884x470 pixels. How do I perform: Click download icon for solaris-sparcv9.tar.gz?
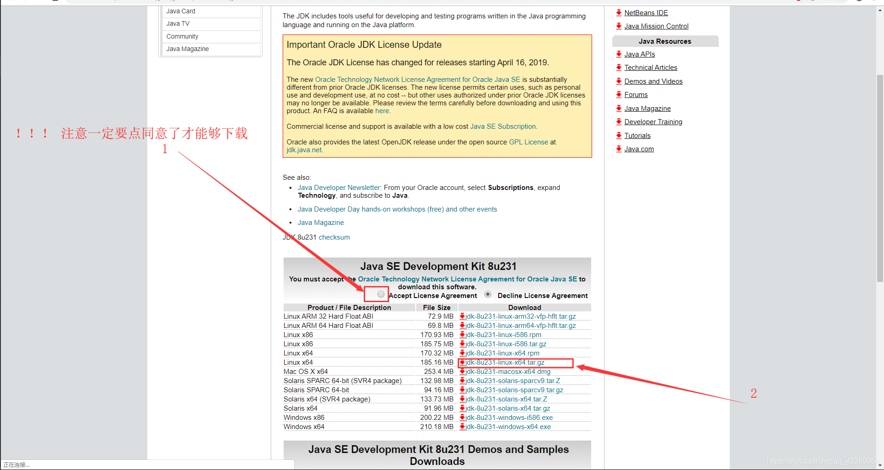tap(462, 390)
